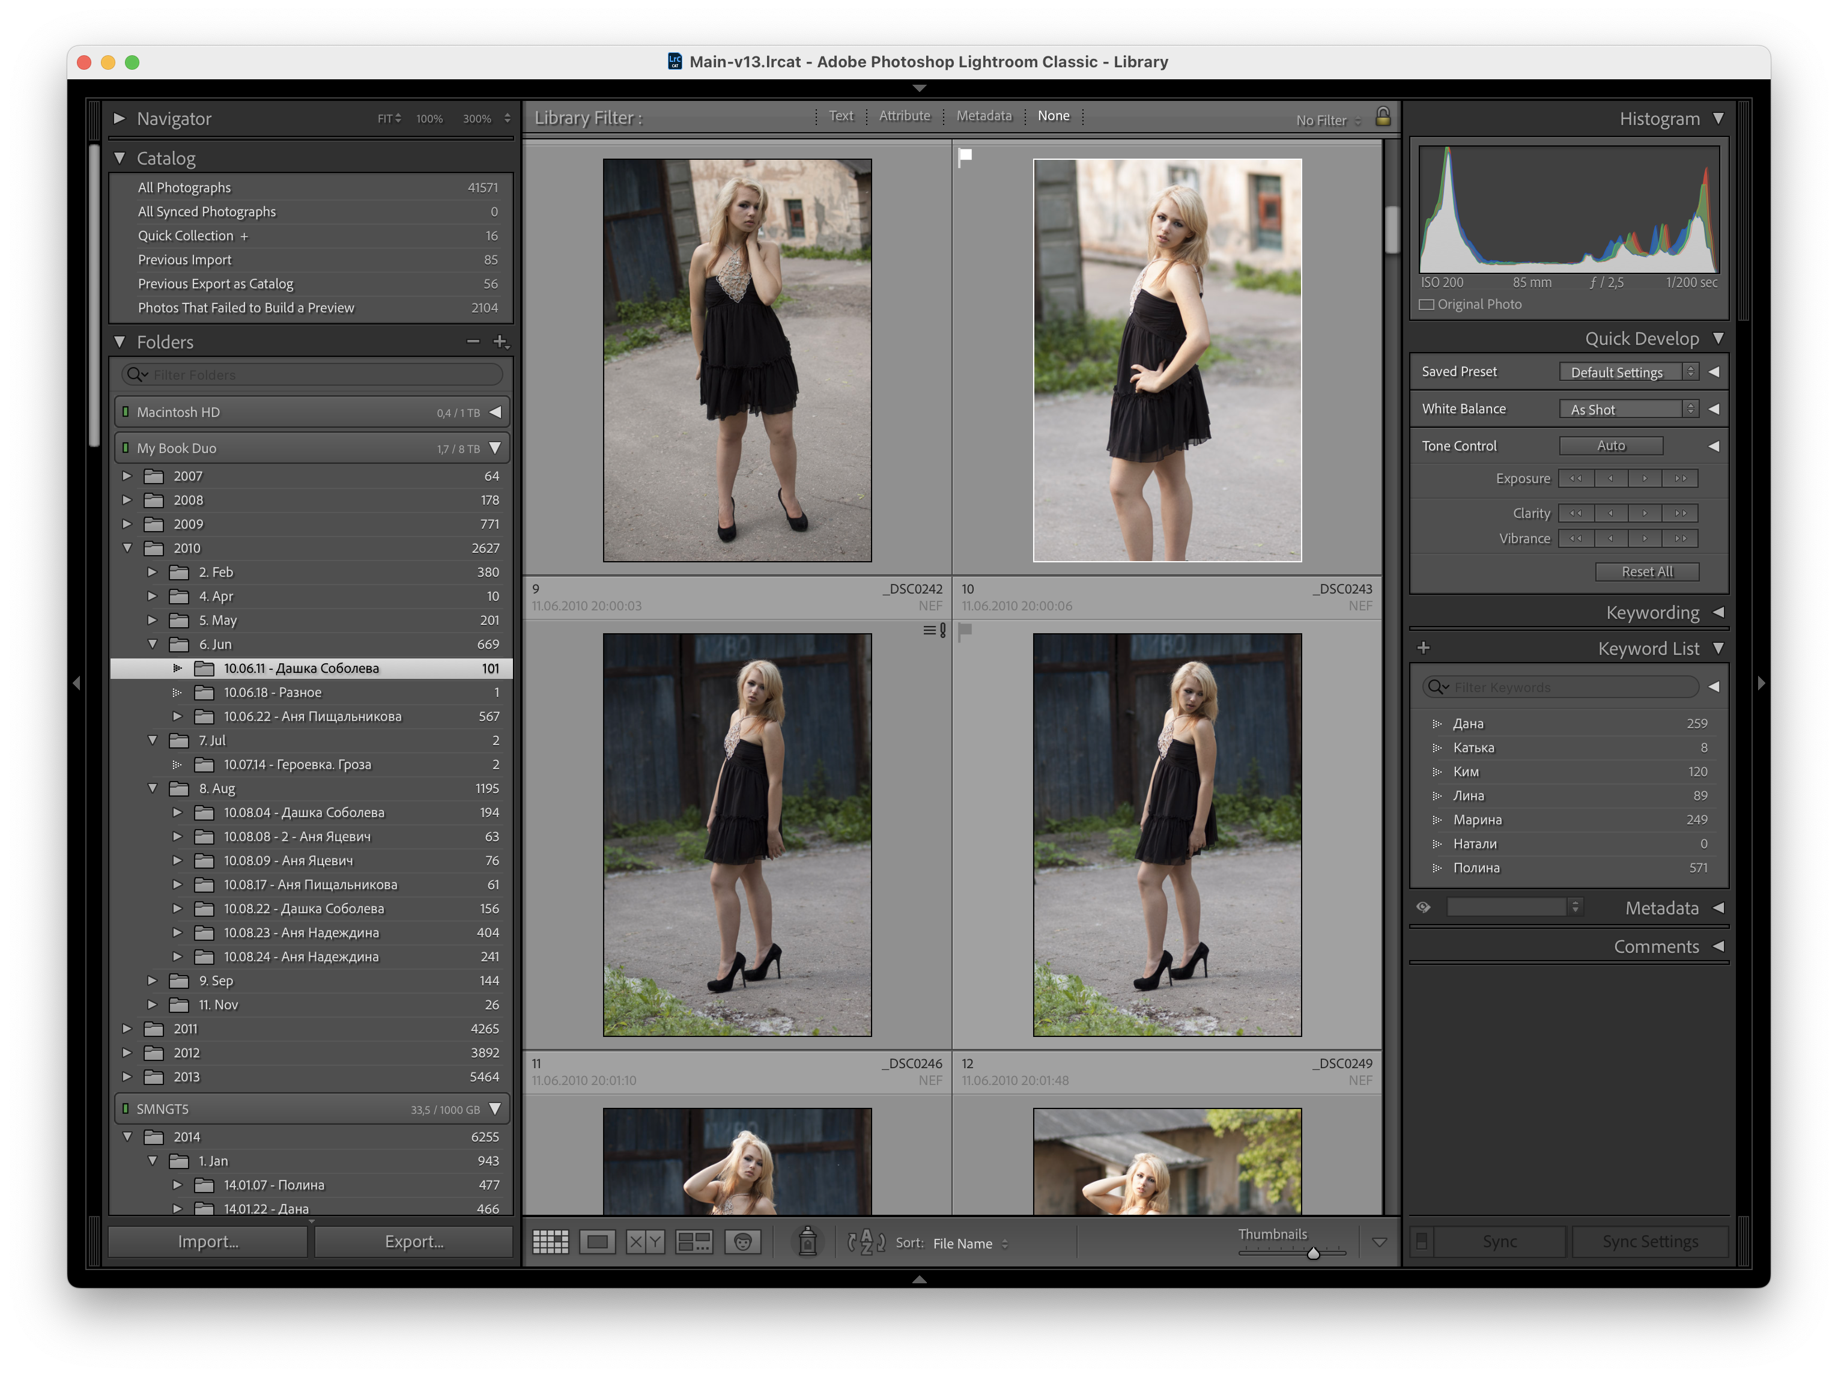The height and width of the screenshot is (1377, 1838).
Task: Switch to Grid view
Action: coord(550,1242)
